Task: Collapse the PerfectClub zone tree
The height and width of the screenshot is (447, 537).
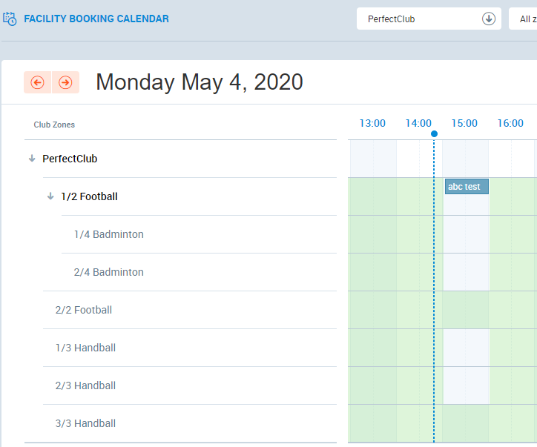Action: coord(32,159)
